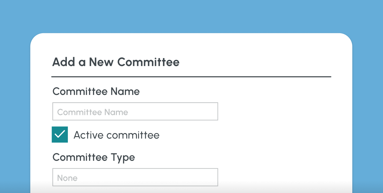The image size is (383, 193).
Task: Click the Add a New Committee heading
Action: click(116, 62)
